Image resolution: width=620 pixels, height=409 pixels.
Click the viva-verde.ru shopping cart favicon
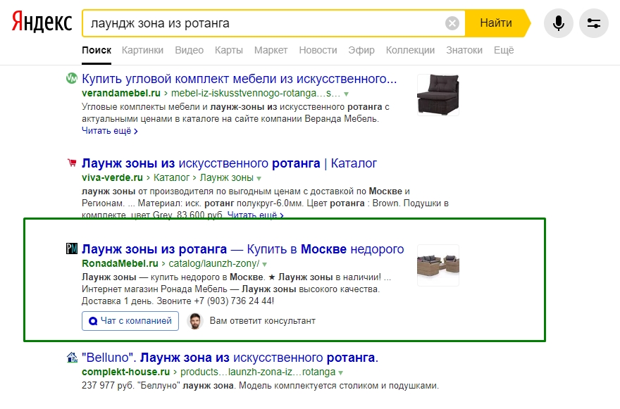[71, 163]
